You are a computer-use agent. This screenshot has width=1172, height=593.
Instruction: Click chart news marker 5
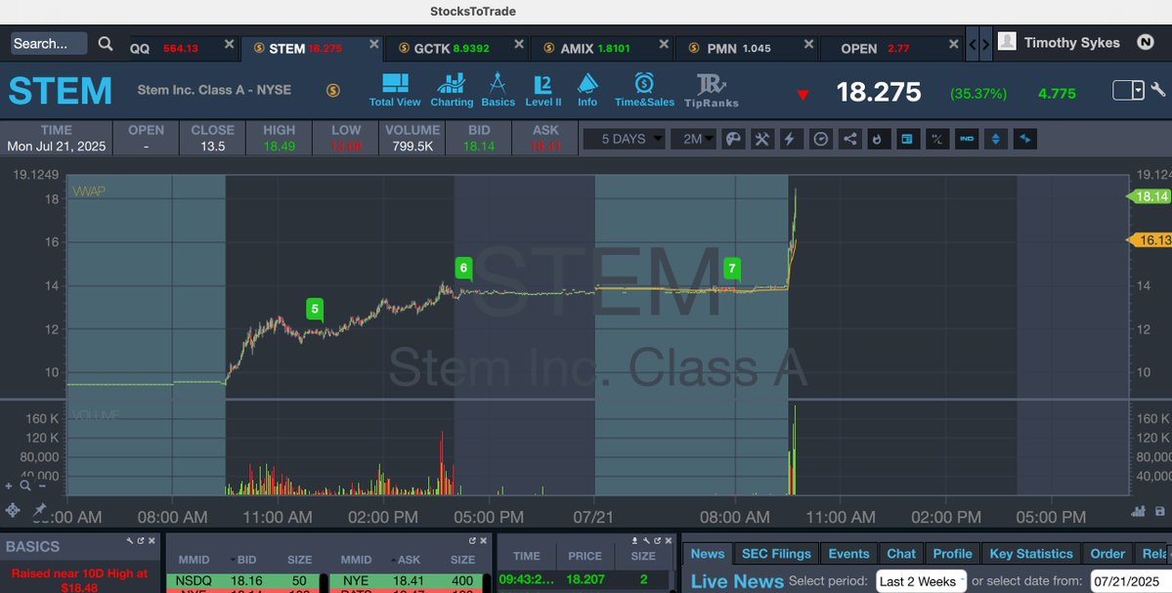(315, 309)
